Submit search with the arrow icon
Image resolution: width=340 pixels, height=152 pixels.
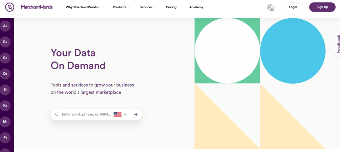click(x=136, y=114)
